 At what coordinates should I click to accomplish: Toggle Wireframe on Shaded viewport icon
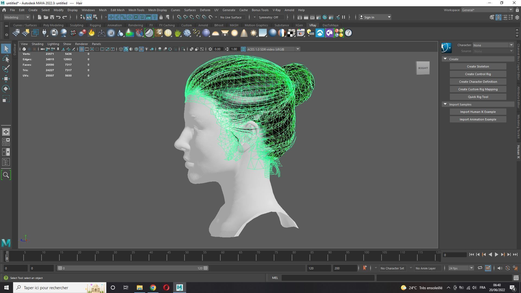[x=136, y=49]
